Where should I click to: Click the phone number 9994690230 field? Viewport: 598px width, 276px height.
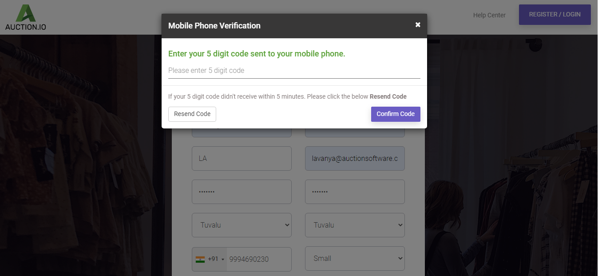pyautogui.click(x=259, y=259)
